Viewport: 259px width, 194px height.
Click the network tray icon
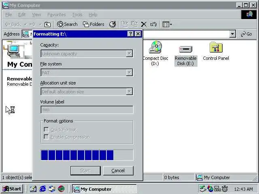(x=218, y=189)
